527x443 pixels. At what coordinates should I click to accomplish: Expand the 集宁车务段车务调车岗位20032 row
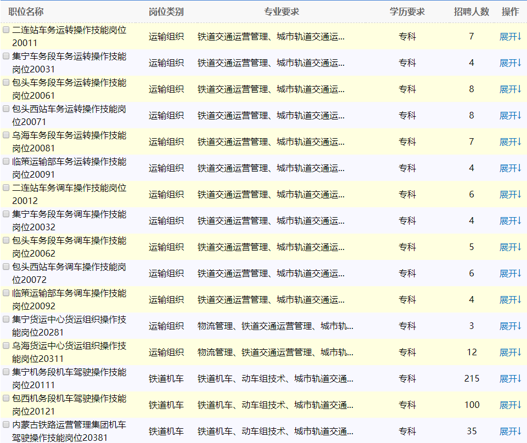[x=509, y=221]
